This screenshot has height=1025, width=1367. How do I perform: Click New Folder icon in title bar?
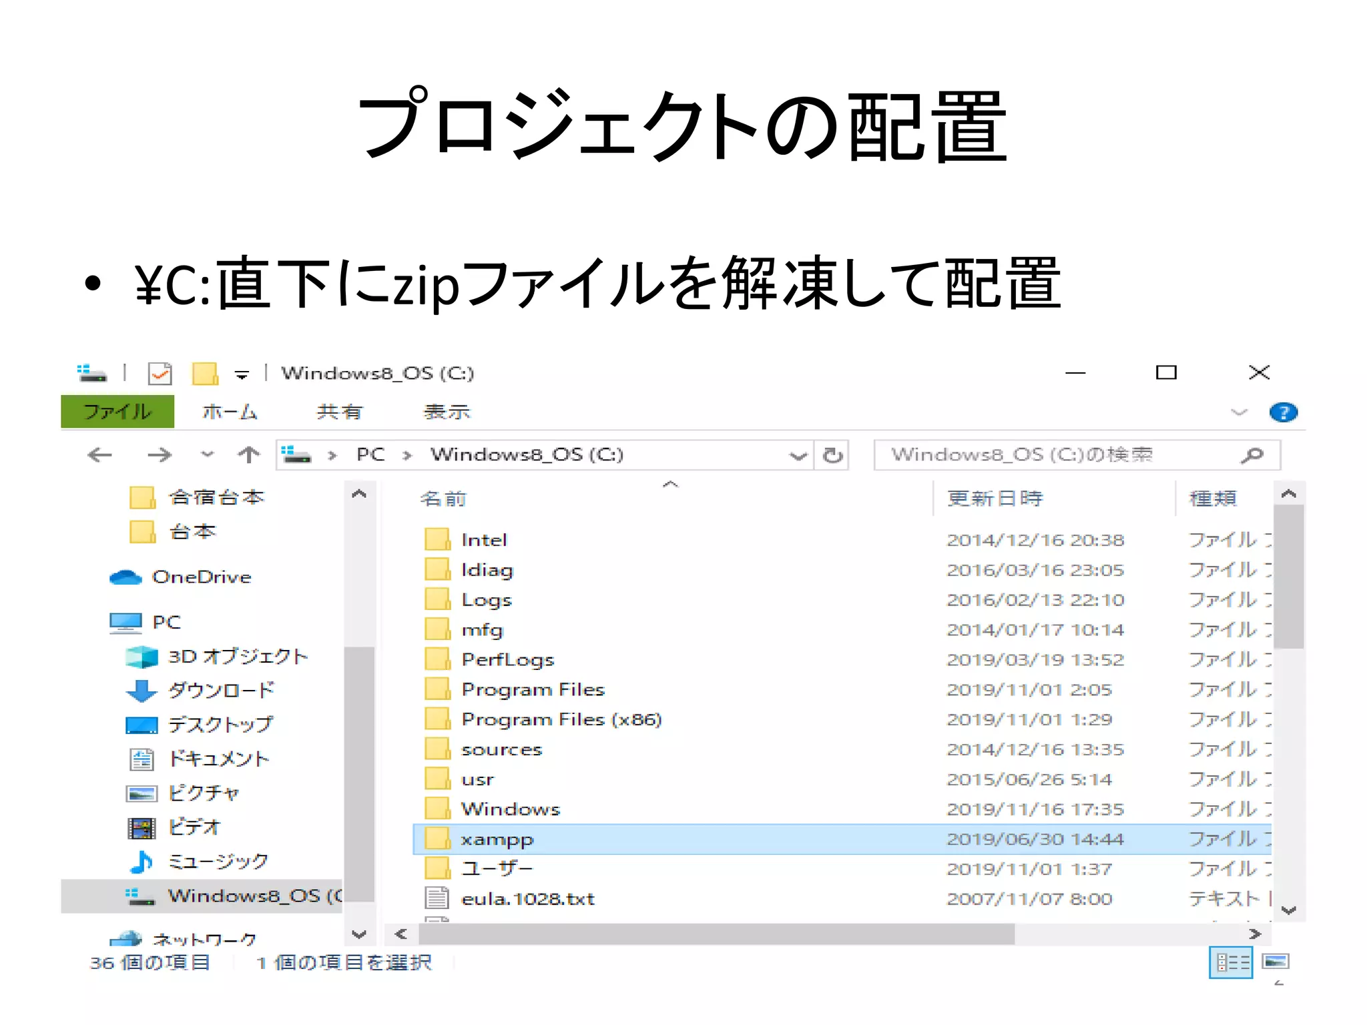tap(205, 374)
